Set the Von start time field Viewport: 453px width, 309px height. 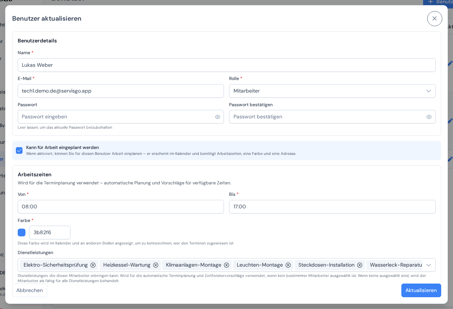click(121, 207)
